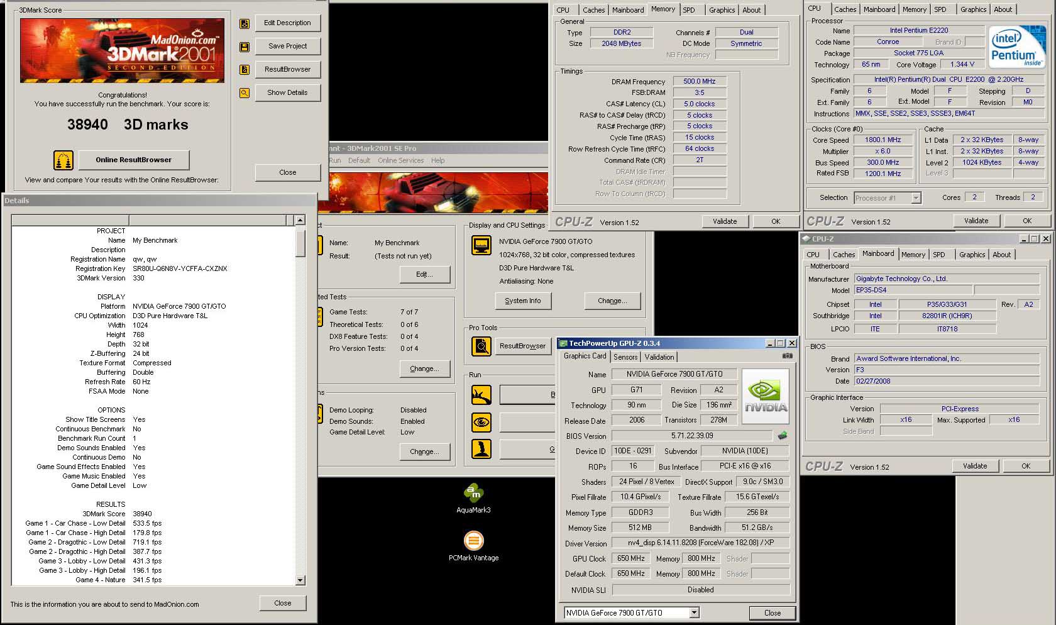
Task: Click the Edit Description button
Action: [x=288, y=23]
